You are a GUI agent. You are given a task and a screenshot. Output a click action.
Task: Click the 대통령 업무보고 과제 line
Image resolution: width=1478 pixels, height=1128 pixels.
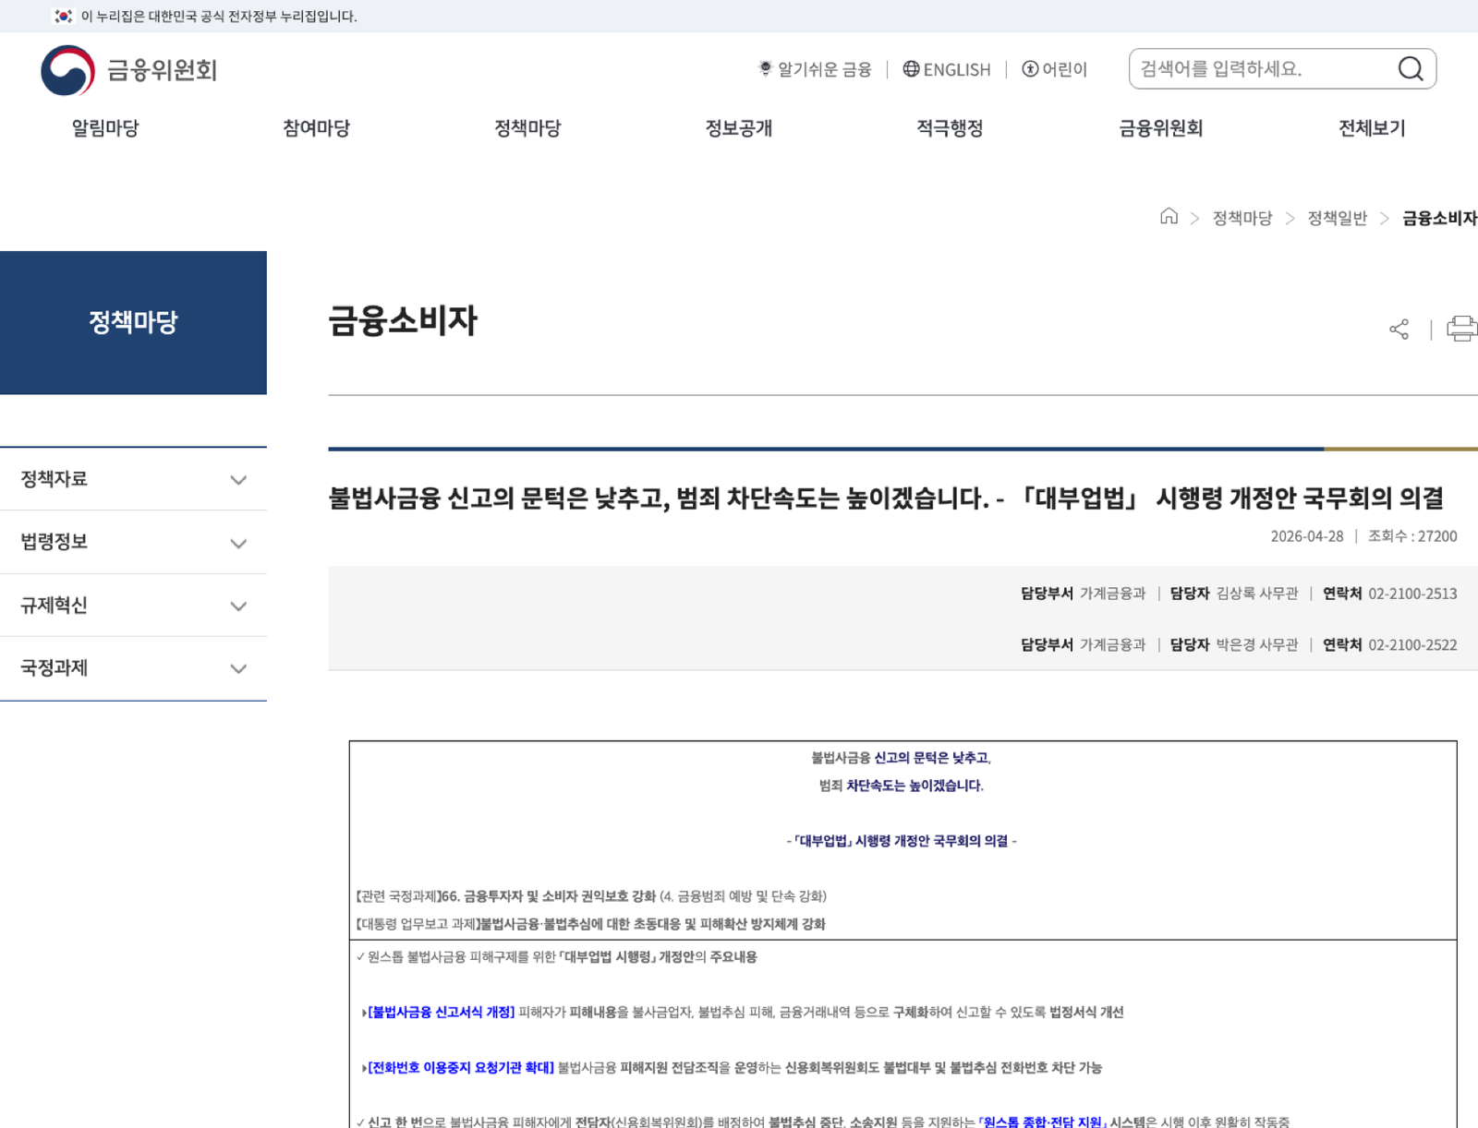pos(590,924)
